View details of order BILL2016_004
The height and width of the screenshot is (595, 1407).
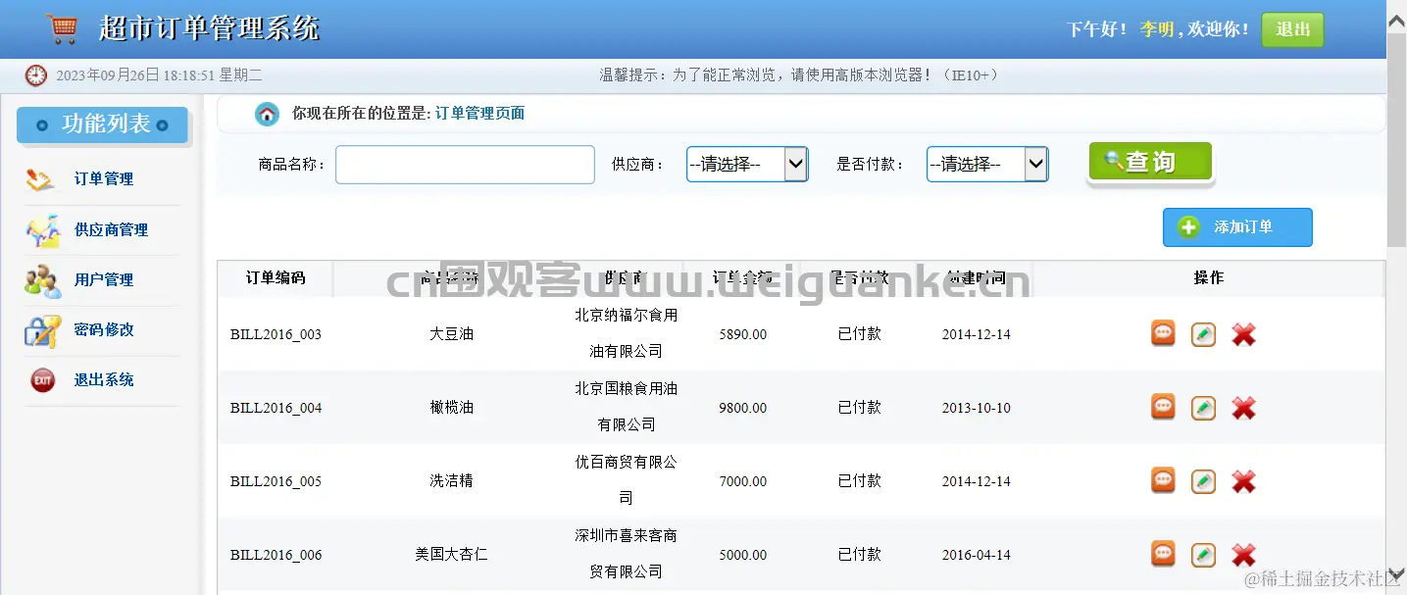pos(1164,408)
